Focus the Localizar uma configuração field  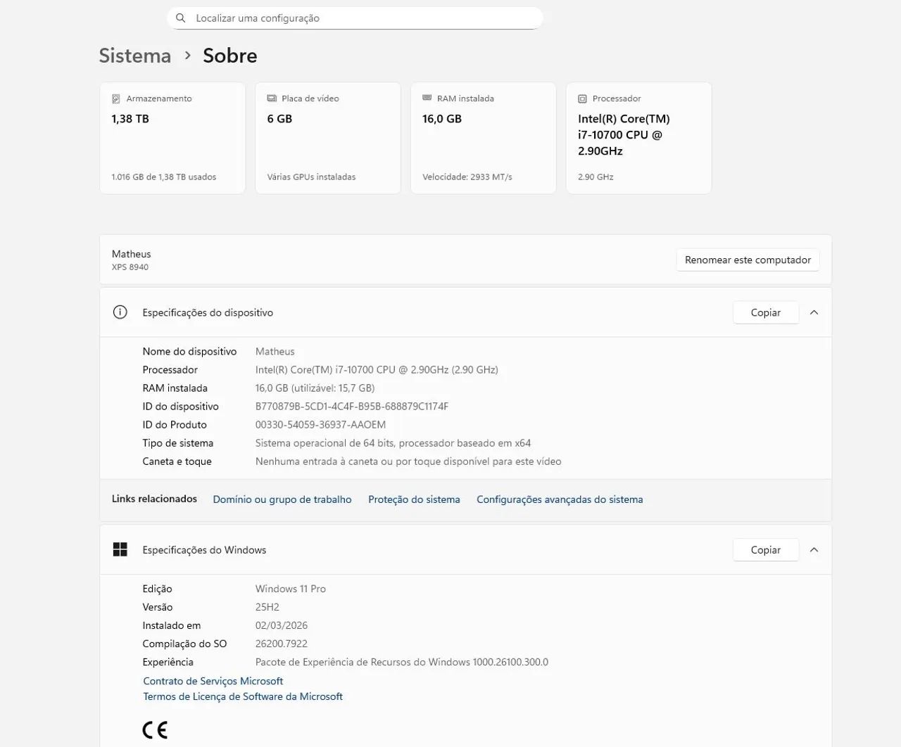click(355, 18)
